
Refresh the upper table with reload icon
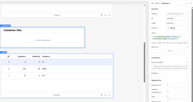pos(109,15)
